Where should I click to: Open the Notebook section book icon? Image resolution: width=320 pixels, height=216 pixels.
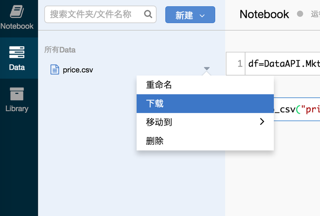(x=17, y=12)
